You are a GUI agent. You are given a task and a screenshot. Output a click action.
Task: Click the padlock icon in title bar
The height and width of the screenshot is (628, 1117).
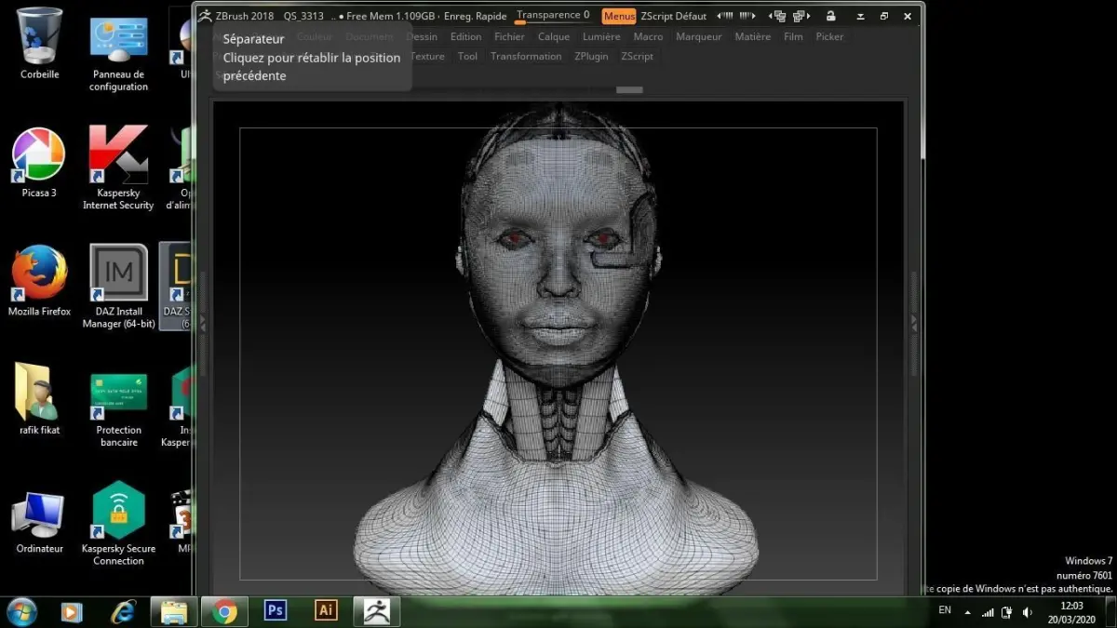[x=830, y=16]
